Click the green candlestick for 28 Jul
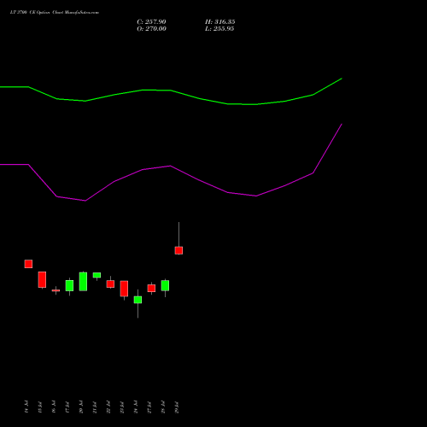Screen dimensions: 427x427 [165, 285]
